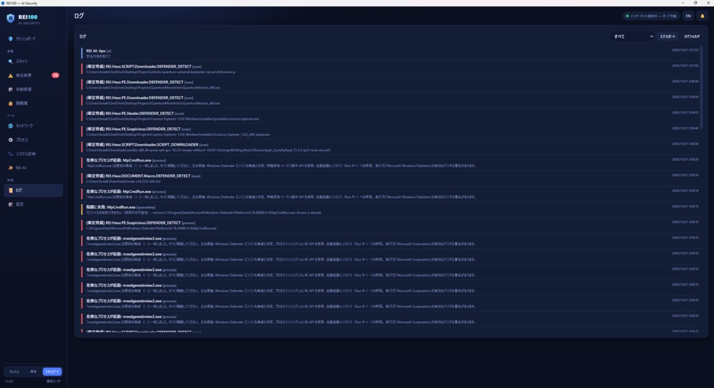Screen dimensions: 714x388
Task: Click the red 38 badge on 検出結果
Action: click(55, 75)
